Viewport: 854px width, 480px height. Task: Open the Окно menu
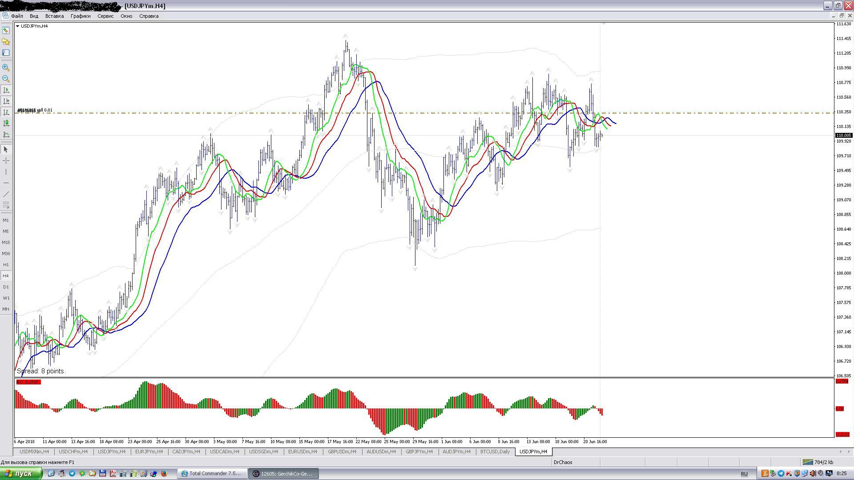(126, 16)
